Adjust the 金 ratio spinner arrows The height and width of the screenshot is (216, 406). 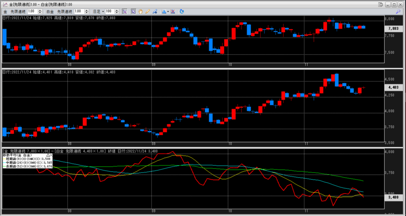[x=40, y=12]
